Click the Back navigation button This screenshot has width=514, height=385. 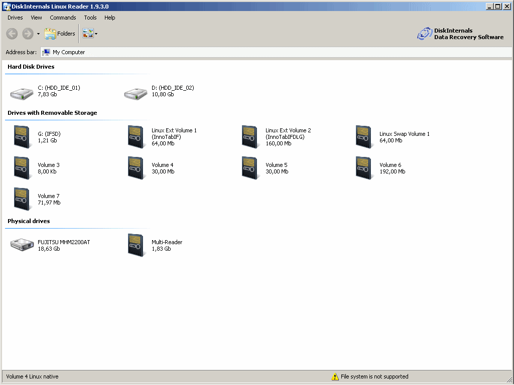click(12, 34)
